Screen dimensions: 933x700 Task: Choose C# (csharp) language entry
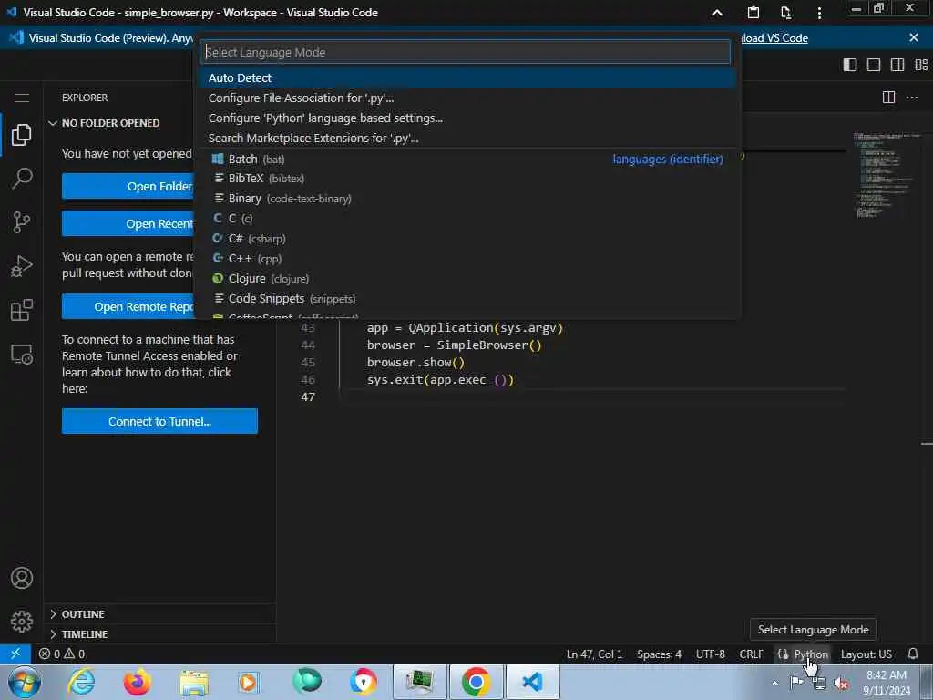(467, 239)
